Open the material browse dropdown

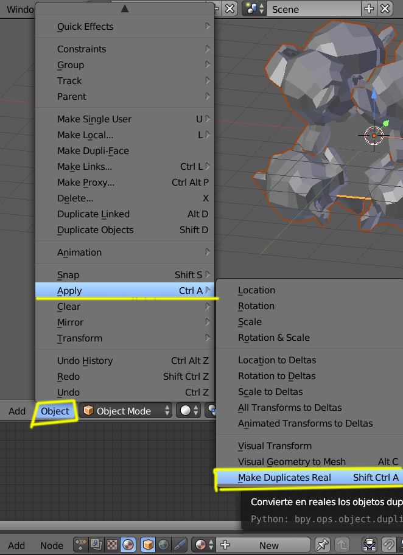(203, 545)
